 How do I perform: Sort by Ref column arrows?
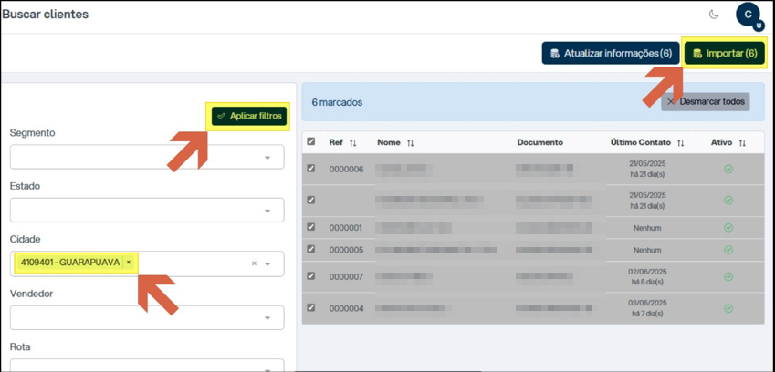pyautogui.click(x=352, y=142)
